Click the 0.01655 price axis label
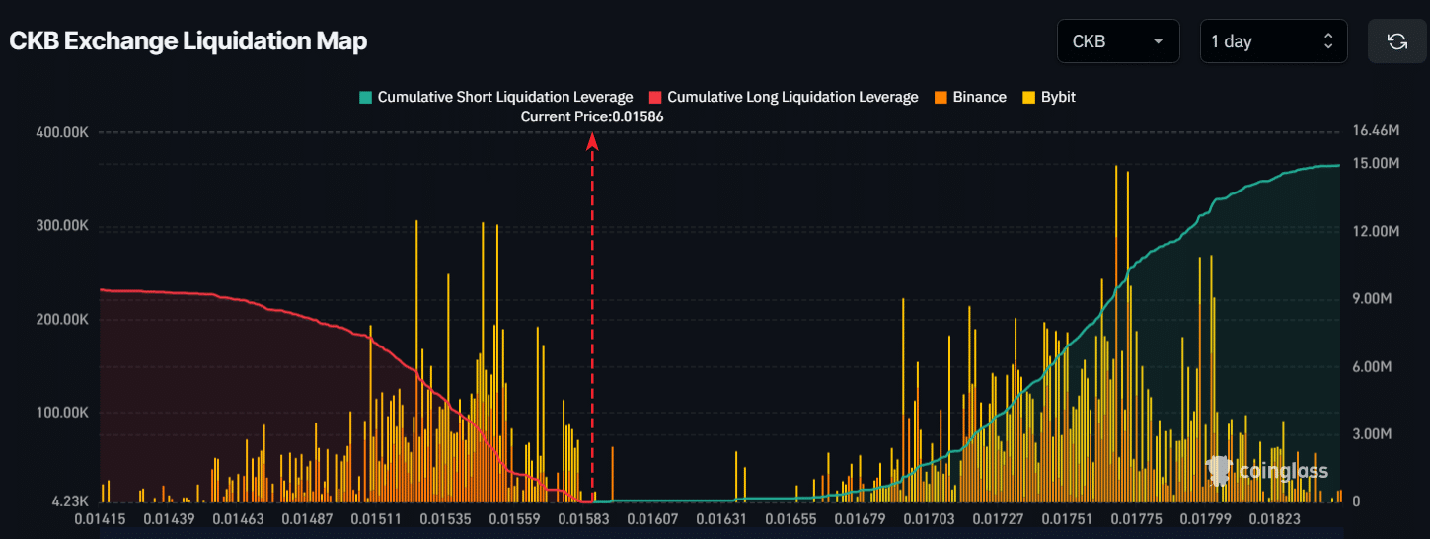The width and height of the screenshot is (1430, 539). click(790, 518)
